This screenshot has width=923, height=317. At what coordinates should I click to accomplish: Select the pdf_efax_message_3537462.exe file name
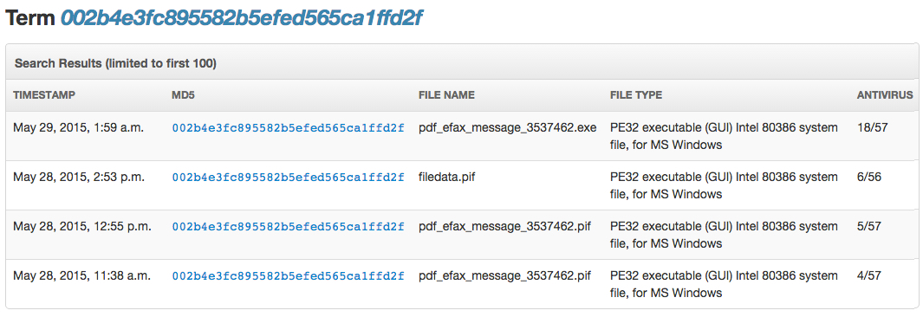point(507,127)
